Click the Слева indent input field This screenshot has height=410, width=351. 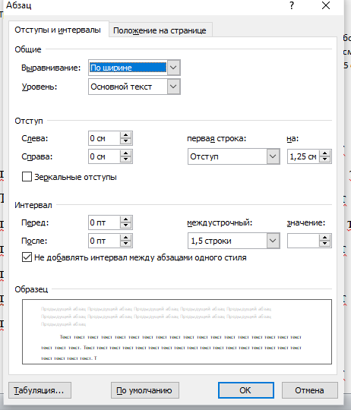click(104, 138)
